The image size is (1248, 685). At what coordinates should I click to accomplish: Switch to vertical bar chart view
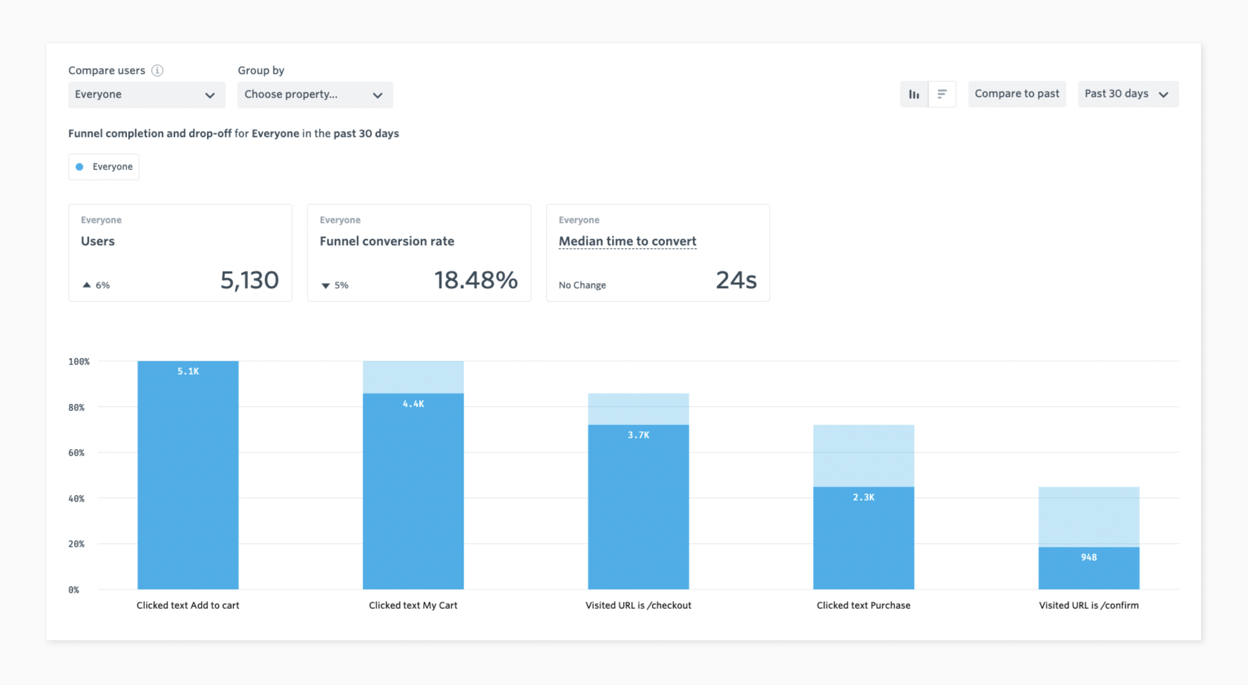[914, 94]
